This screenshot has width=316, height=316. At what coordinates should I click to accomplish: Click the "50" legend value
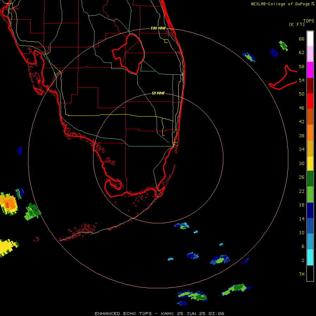coord(302,94)
